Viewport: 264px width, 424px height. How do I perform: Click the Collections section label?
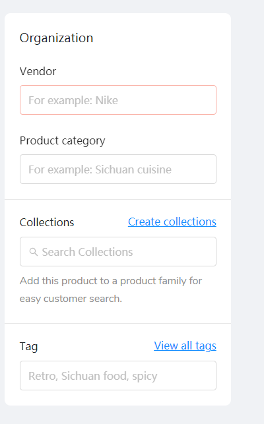point(47,222)
